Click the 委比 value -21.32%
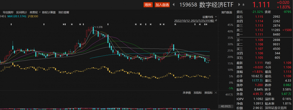Image resolution: width=293 pixels, height=110 pixels. 258,12
